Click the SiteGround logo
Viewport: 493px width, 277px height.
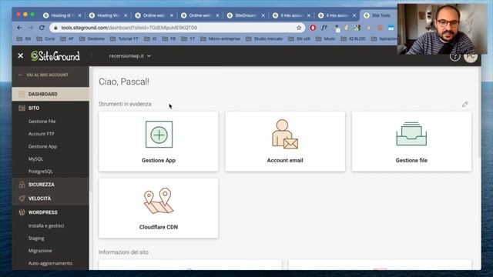(55, 56)
